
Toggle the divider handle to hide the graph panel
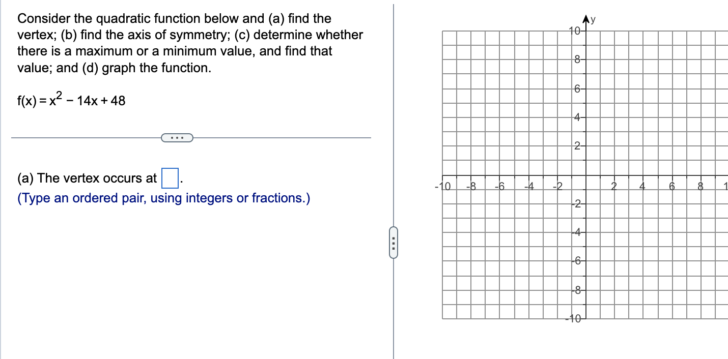(x=393, y=243)
